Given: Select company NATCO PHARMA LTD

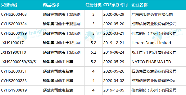Looking at the screenshot, I should pyautogui.click(x=151, y=62).
